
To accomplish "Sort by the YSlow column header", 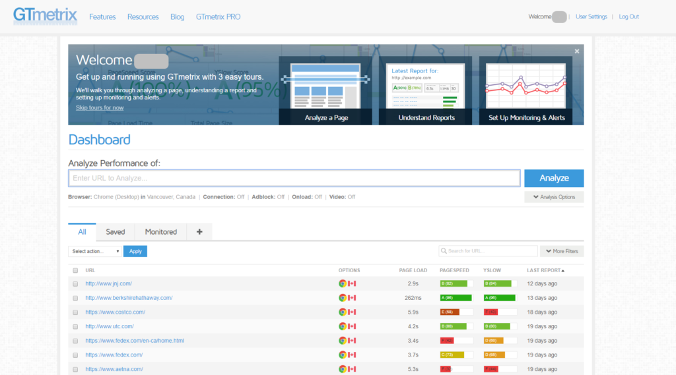I will coord(492,270).
